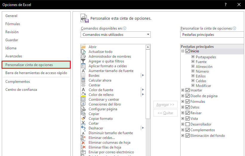Viewport: 245px width, 156px height.
Task: Open the Guardar options category
Action: point(12,40)
